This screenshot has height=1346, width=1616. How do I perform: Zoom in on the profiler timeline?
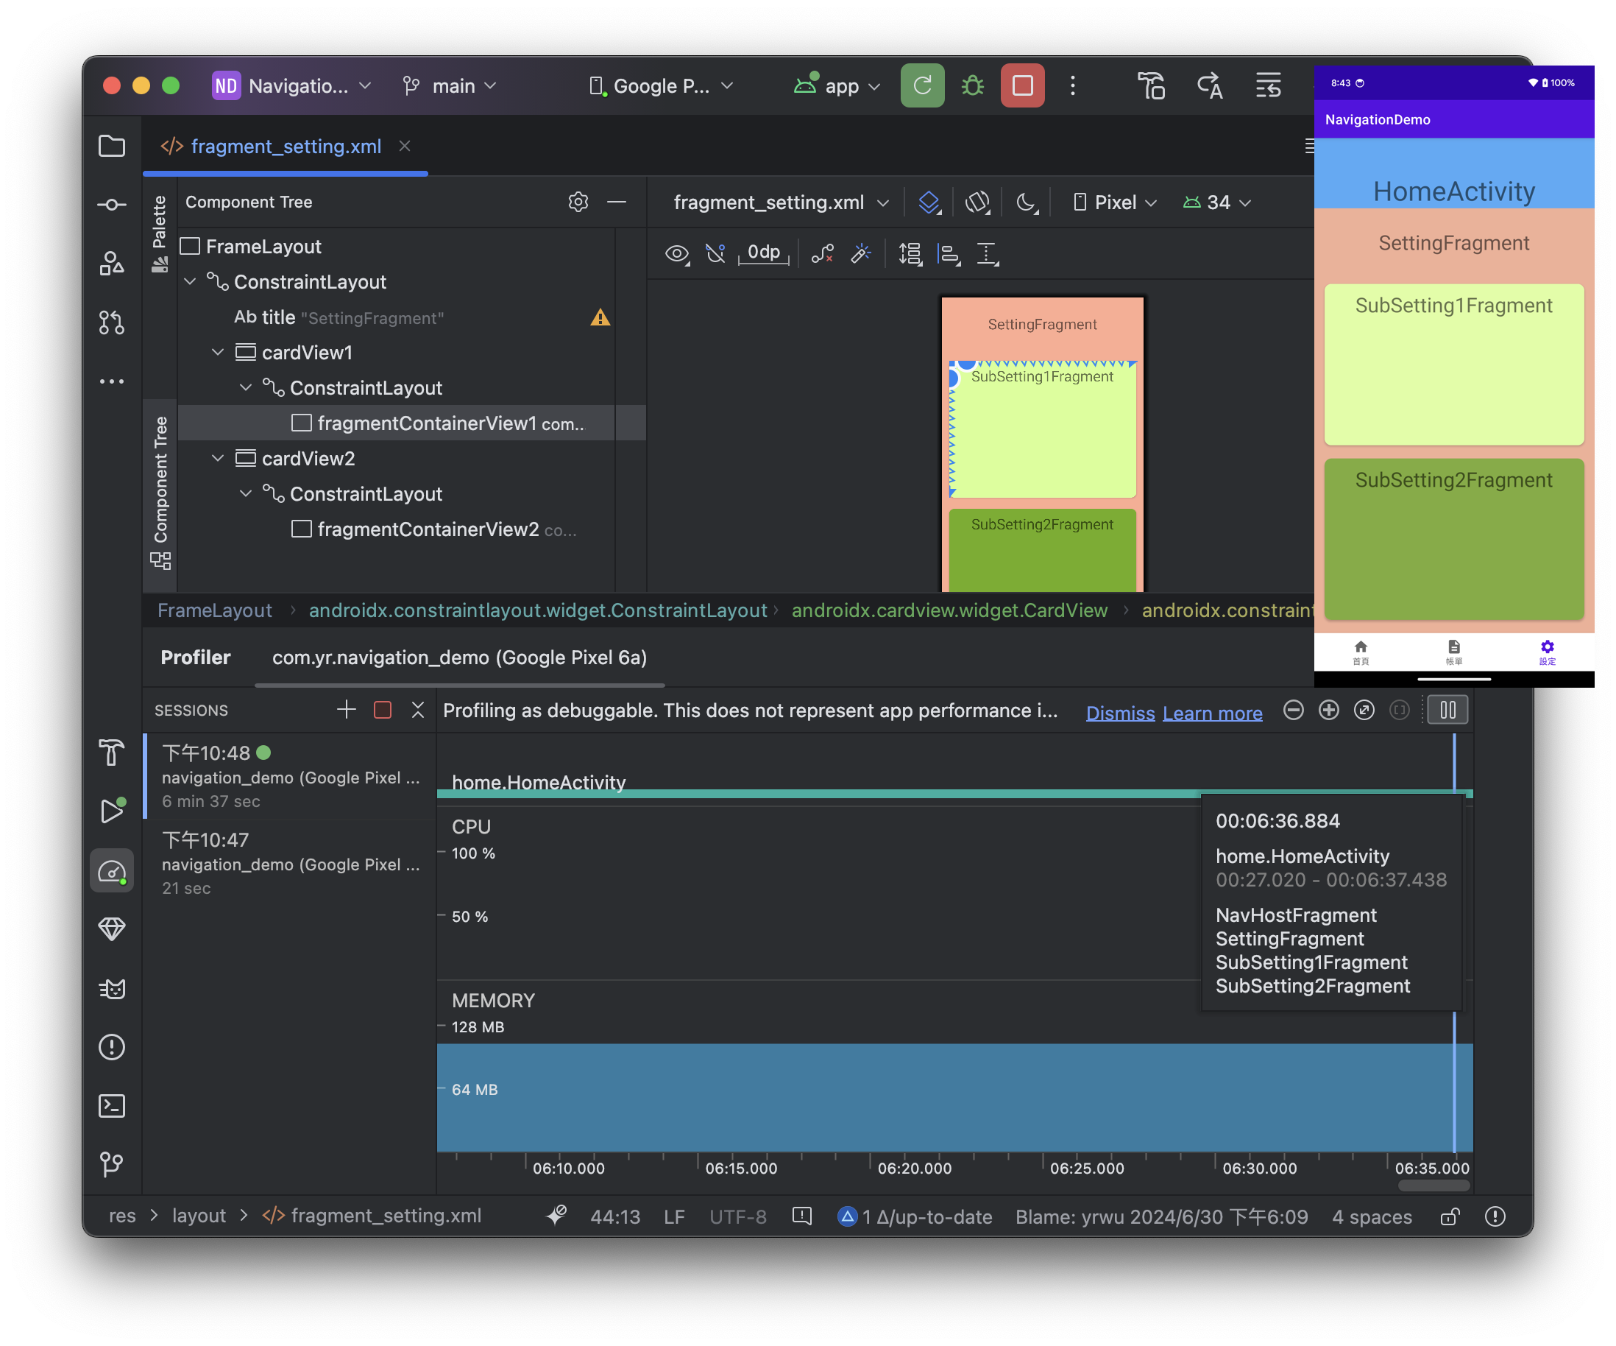(x=1329, y=710)
